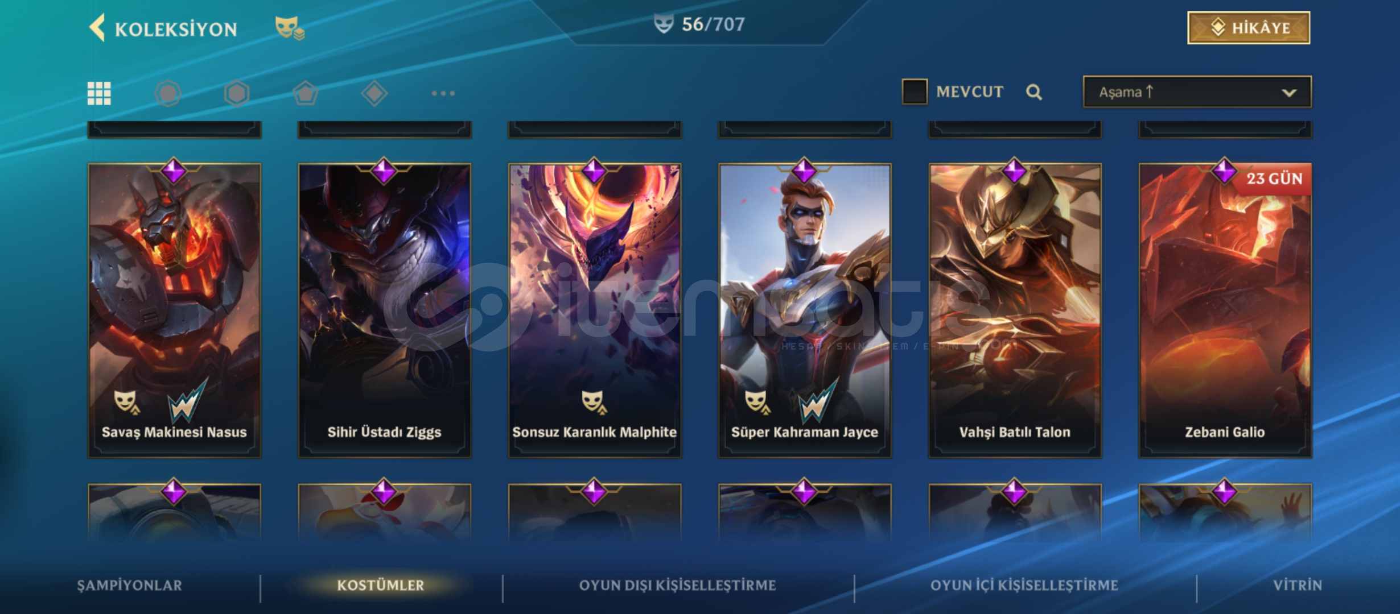Open the three-dots more filters icon

(443, 93)
